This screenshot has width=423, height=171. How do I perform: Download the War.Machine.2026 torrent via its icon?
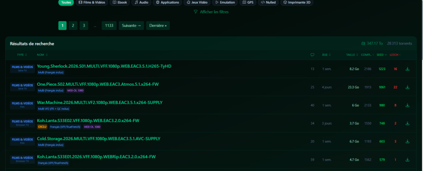tap(407, 105)
